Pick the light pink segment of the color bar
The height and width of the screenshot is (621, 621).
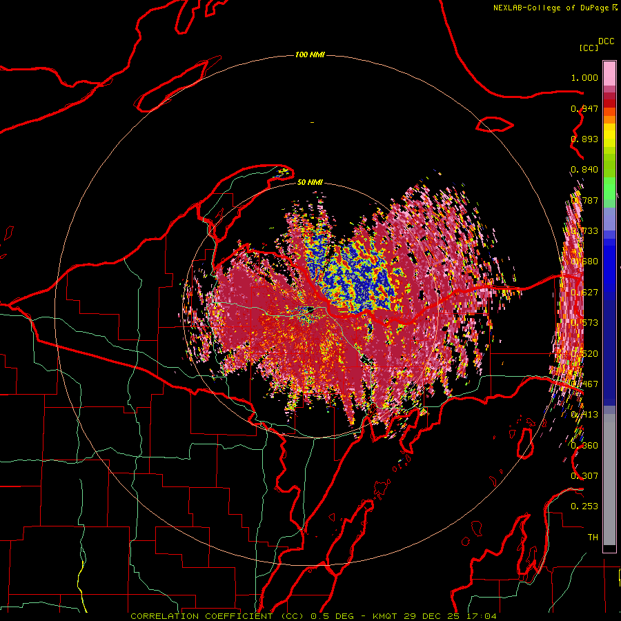pyautogui.click(x=609, y=74)
